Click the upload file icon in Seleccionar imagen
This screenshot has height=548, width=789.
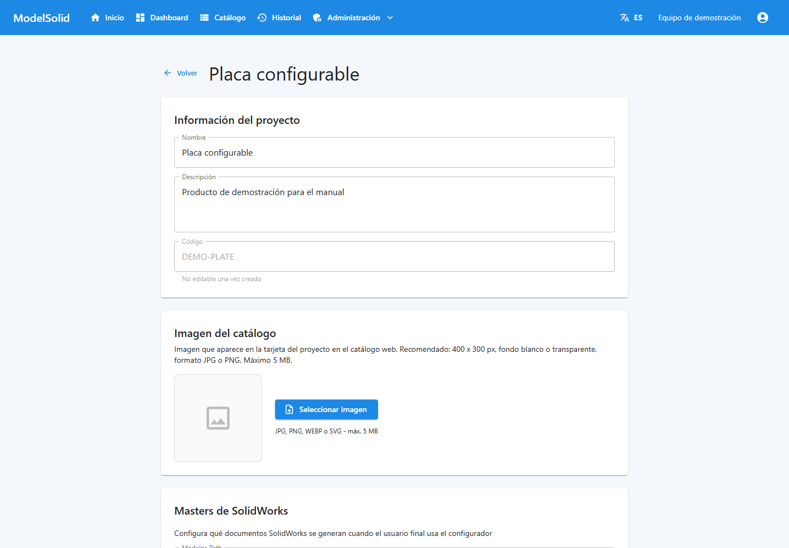[289, 409]
